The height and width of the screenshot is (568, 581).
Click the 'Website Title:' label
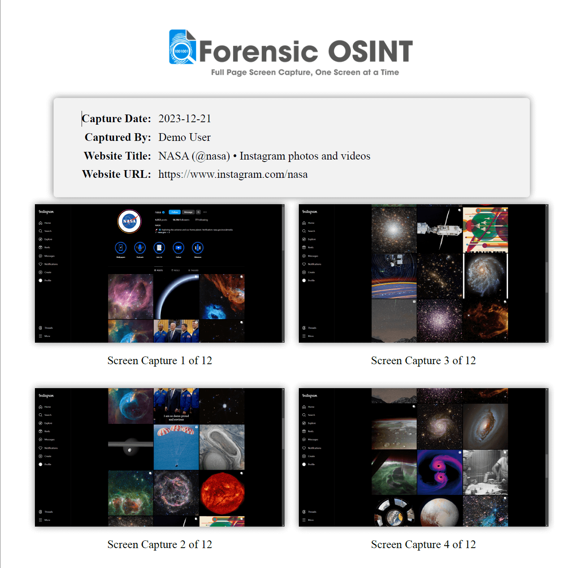click(x=117, y=156)
